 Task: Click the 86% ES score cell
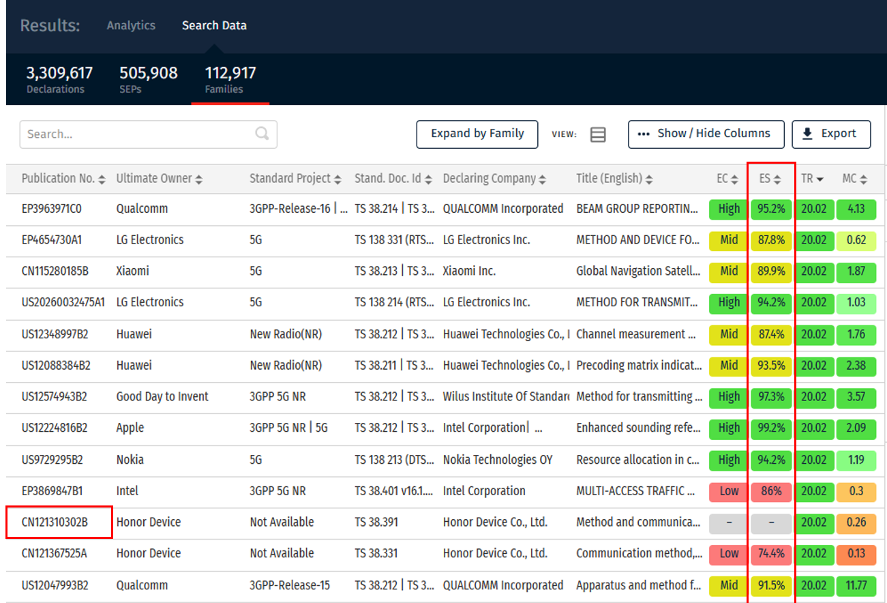tap(771, 491)
